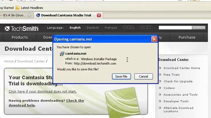
Task: Click the Save File button
Action: tap(121, 76)
